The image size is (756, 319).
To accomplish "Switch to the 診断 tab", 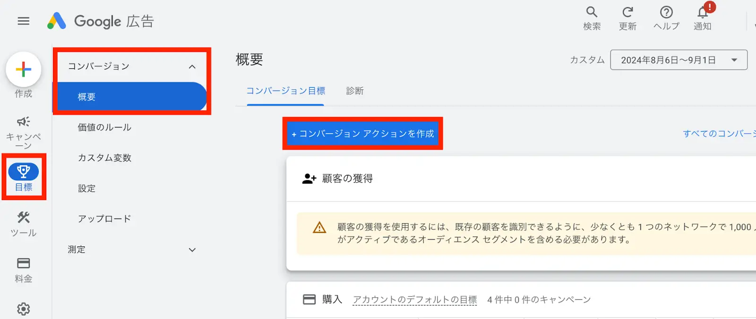I will point(355,91).
